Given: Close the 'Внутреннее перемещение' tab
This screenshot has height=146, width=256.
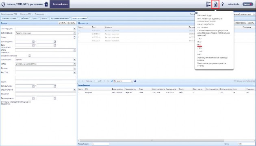Looking at the screenshot, I should pos(70,18).
